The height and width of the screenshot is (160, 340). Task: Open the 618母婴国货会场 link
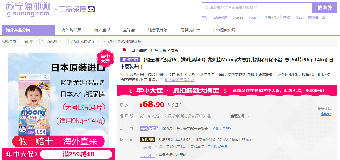point(180,80)
